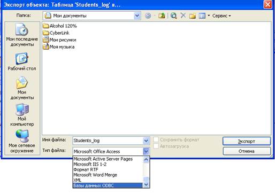
Task: Click the Экспорт button
Action: pyautogui.click(x=247, y=141)
